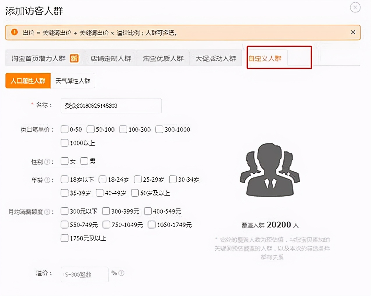
Task: Check 100-300 price checkbox
Action: (123, 129)
